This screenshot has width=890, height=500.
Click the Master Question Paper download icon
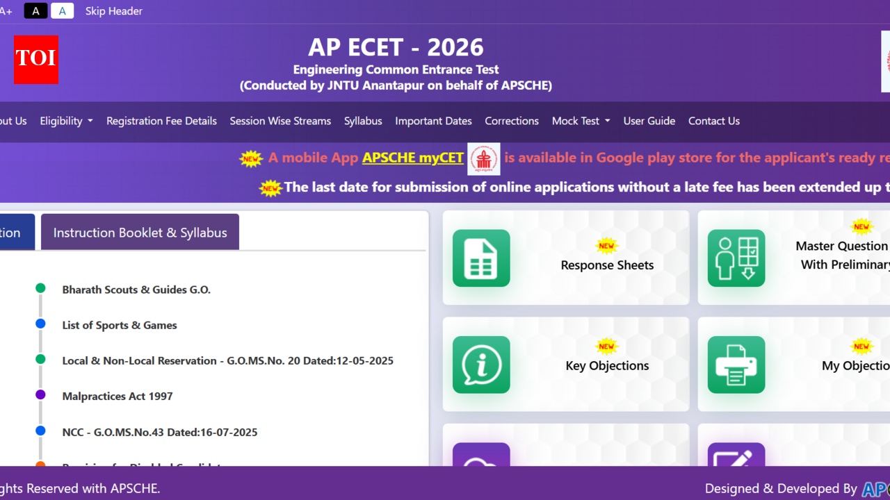click(x=736, y=258)
